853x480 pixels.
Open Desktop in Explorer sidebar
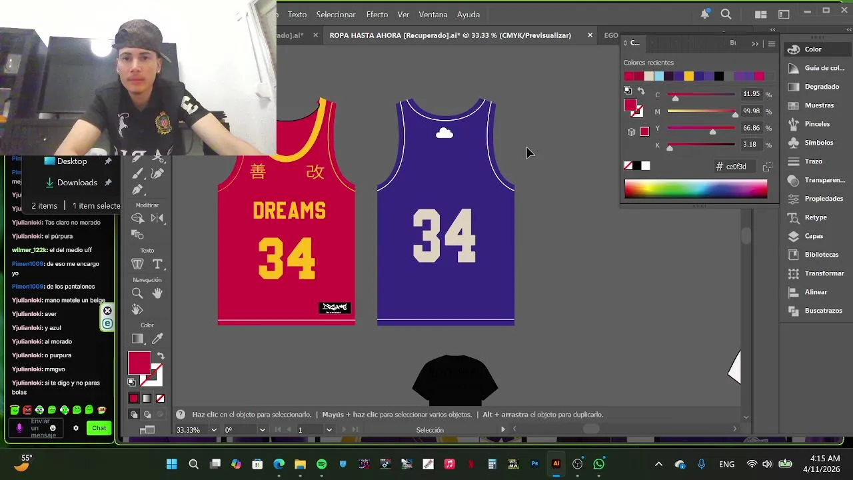(72, 161)
